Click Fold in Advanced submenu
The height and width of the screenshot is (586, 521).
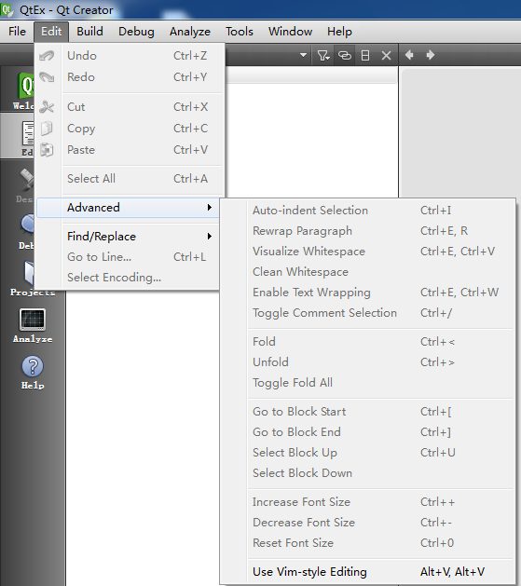368,342
